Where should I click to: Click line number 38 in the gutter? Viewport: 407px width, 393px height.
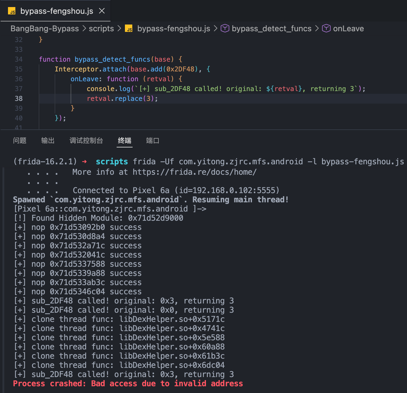[19, 98]
